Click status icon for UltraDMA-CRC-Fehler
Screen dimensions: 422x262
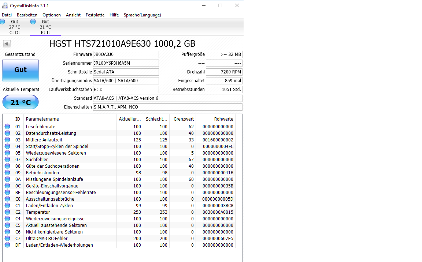coord(7,238)
